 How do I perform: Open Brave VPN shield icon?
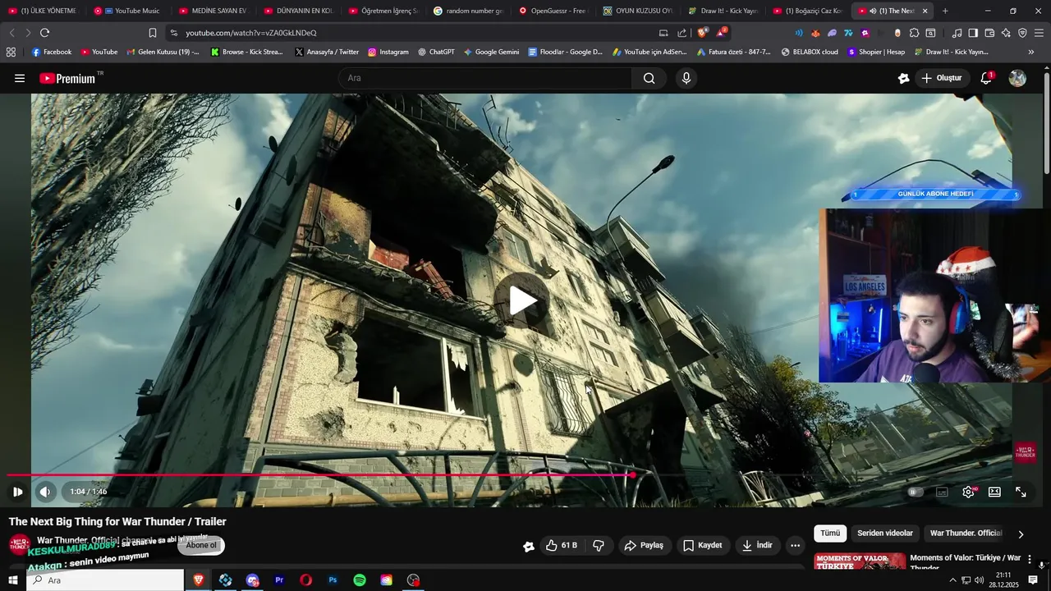click(1022, 33)
